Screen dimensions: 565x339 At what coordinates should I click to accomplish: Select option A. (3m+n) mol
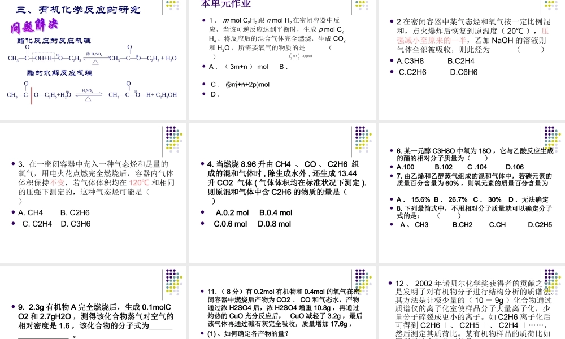point(238,67)
